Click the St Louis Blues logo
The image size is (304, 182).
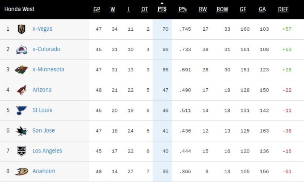point(21,110)
